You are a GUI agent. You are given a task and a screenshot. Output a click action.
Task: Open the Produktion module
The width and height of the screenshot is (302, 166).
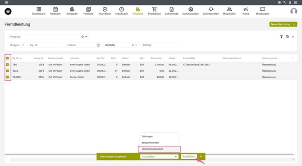click(155, 11)
